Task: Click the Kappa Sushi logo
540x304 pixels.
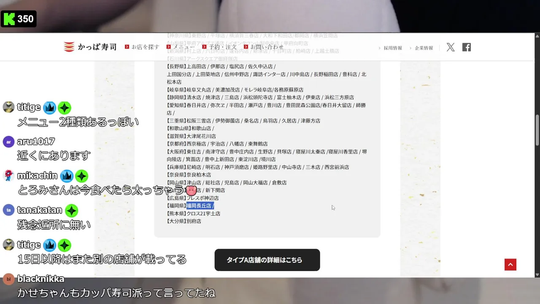Action: tap(90, 47)
